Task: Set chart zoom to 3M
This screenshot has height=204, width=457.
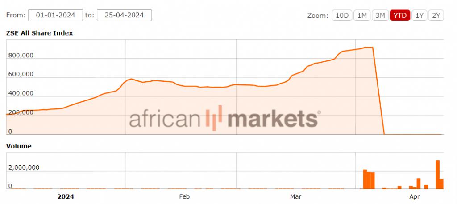Action: tap(380, 15)
